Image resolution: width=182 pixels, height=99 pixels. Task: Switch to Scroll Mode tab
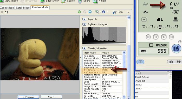[23, 8]
